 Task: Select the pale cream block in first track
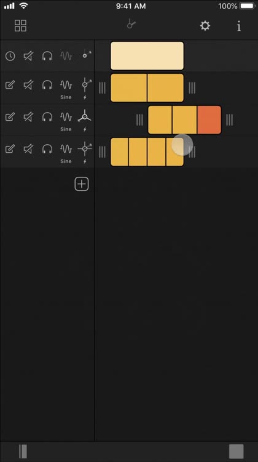click(x=147, y=55)
